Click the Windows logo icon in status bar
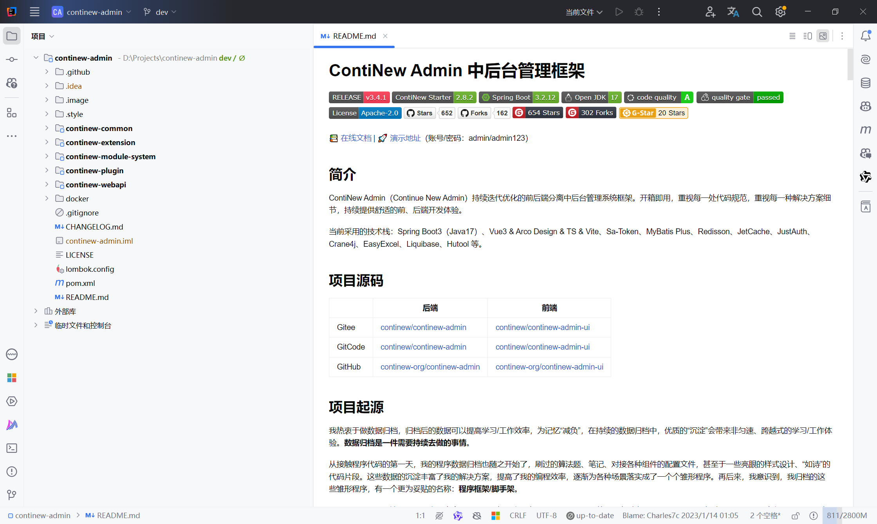The image size is (877, 524). tap(496, 516)
